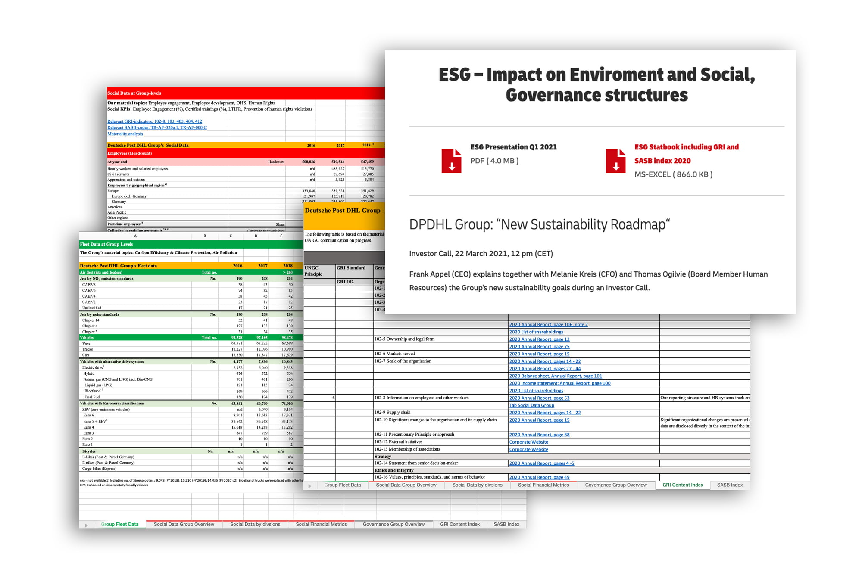Switch to Governance Group Overview tab in GRI window
Viewport: 862px width, 575px height.
click(616, 485)
